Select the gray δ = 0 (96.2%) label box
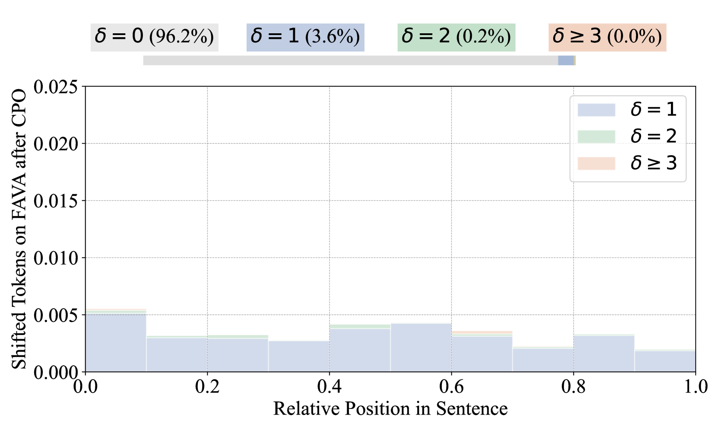This screenshot has width=719, height=431. point(154,37)
